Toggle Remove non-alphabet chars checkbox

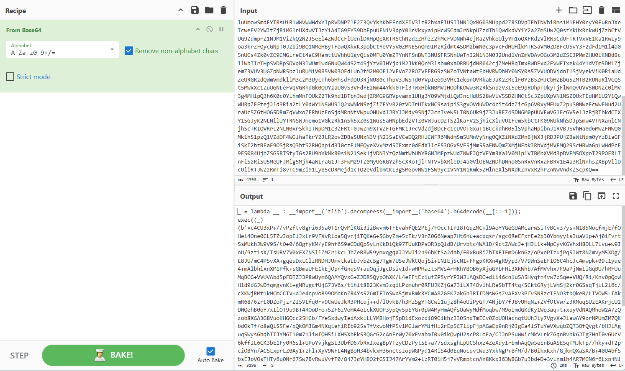(x=129, y=51)
